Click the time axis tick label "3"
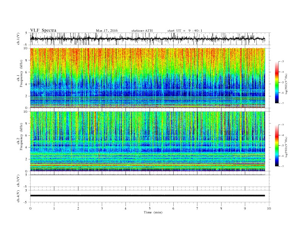This screenshot has width=303, height=234. tap(102, 208)
